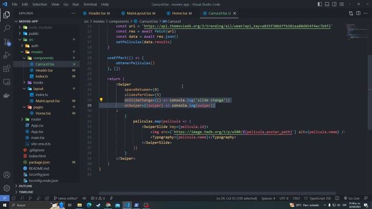Click Go Live in status bar

click(x=352, y=198)
